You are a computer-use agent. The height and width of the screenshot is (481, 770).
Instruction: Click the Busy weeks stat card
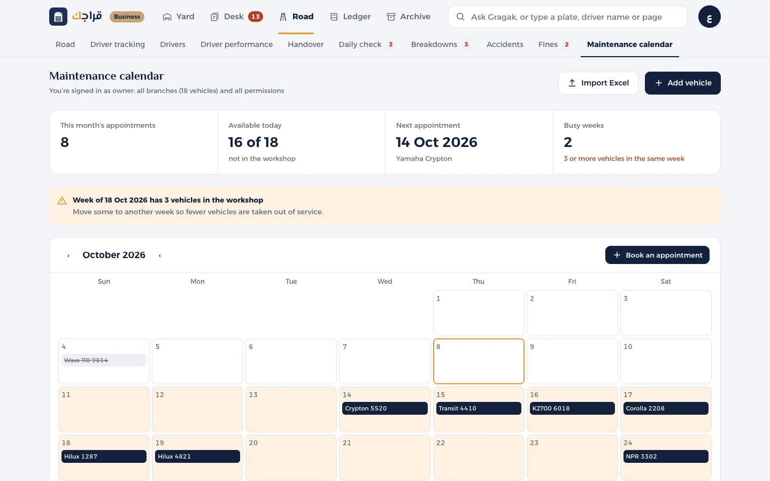[x=636, y=142]
